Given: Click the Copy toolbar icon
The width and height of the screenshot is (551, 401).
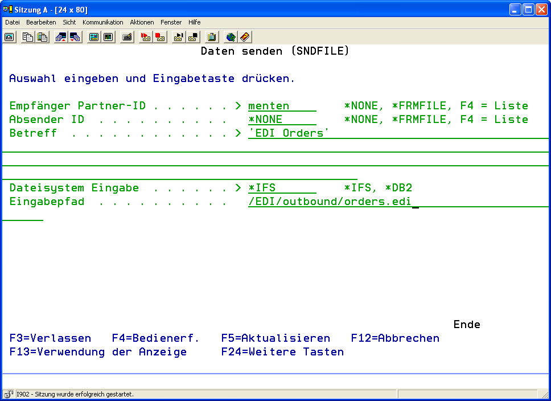Looking at the screenshot, I should [27, 37].
